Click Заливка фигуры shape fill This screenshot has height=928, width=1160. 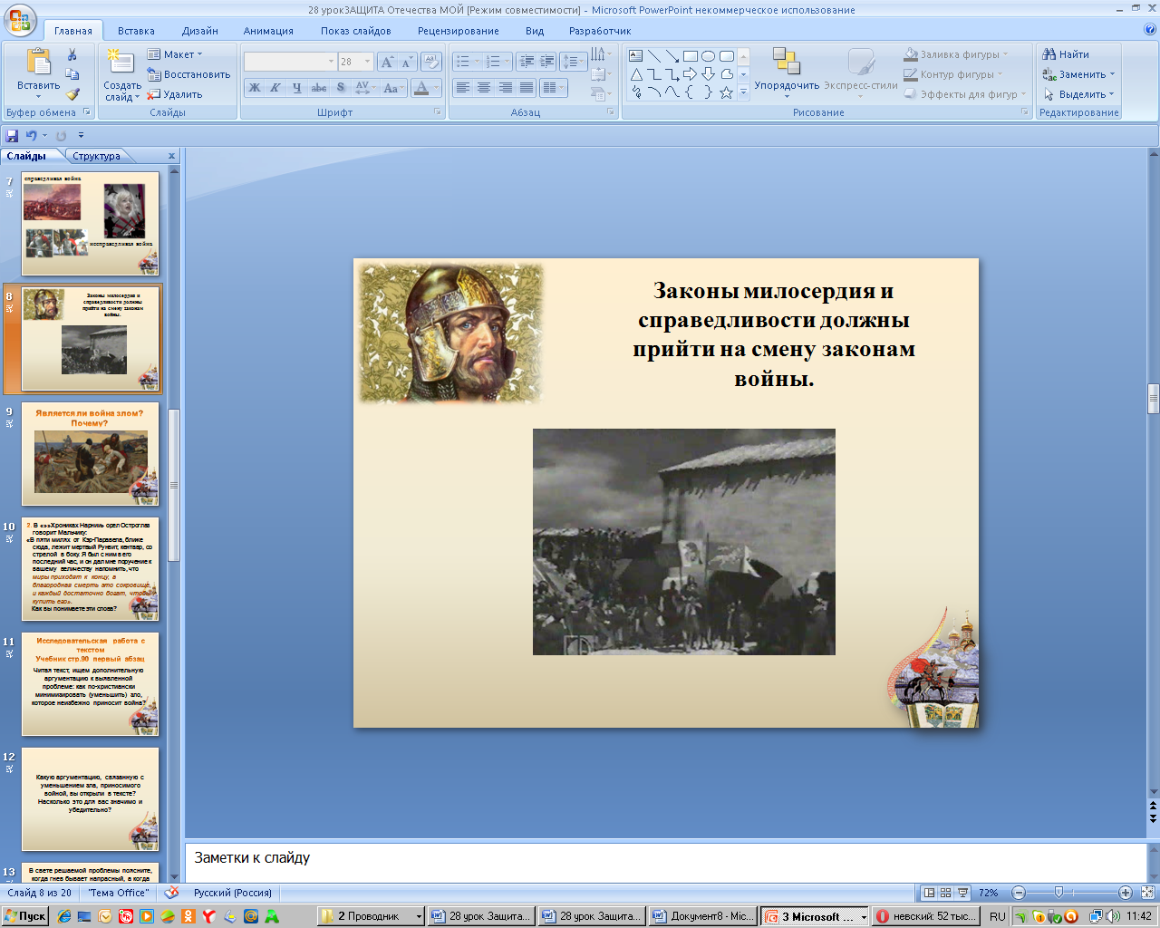point(957,54)
